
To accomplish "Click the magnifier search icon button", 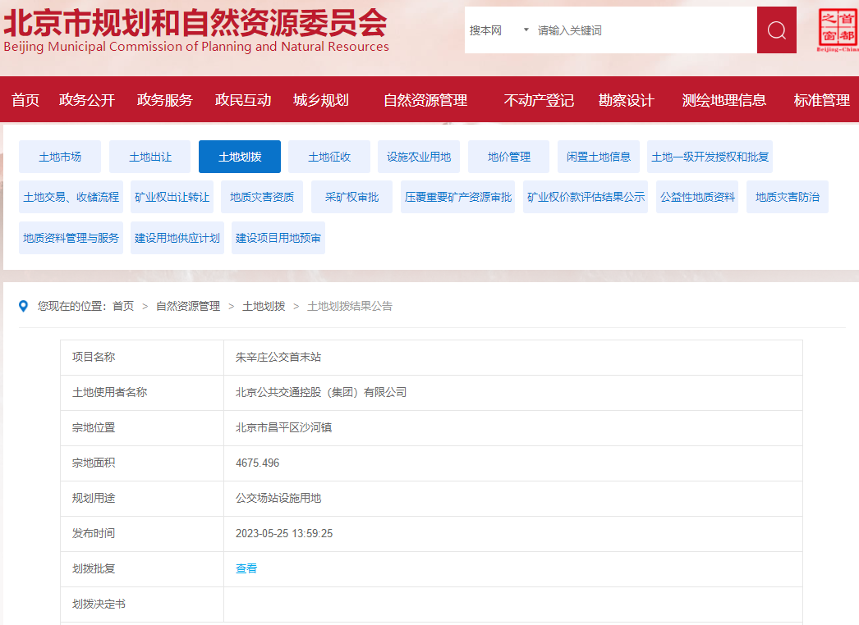I will [x=776, y=30].
